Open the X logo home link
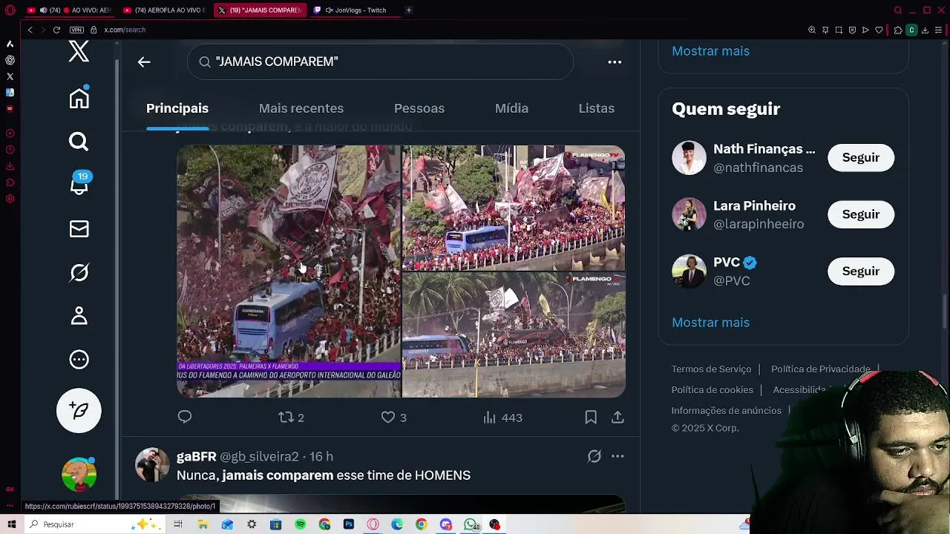This screenshot has width=950, height=534. [79, 51]
